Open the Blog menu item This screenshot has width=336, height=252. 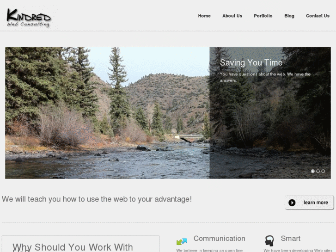tap(289, 16)
